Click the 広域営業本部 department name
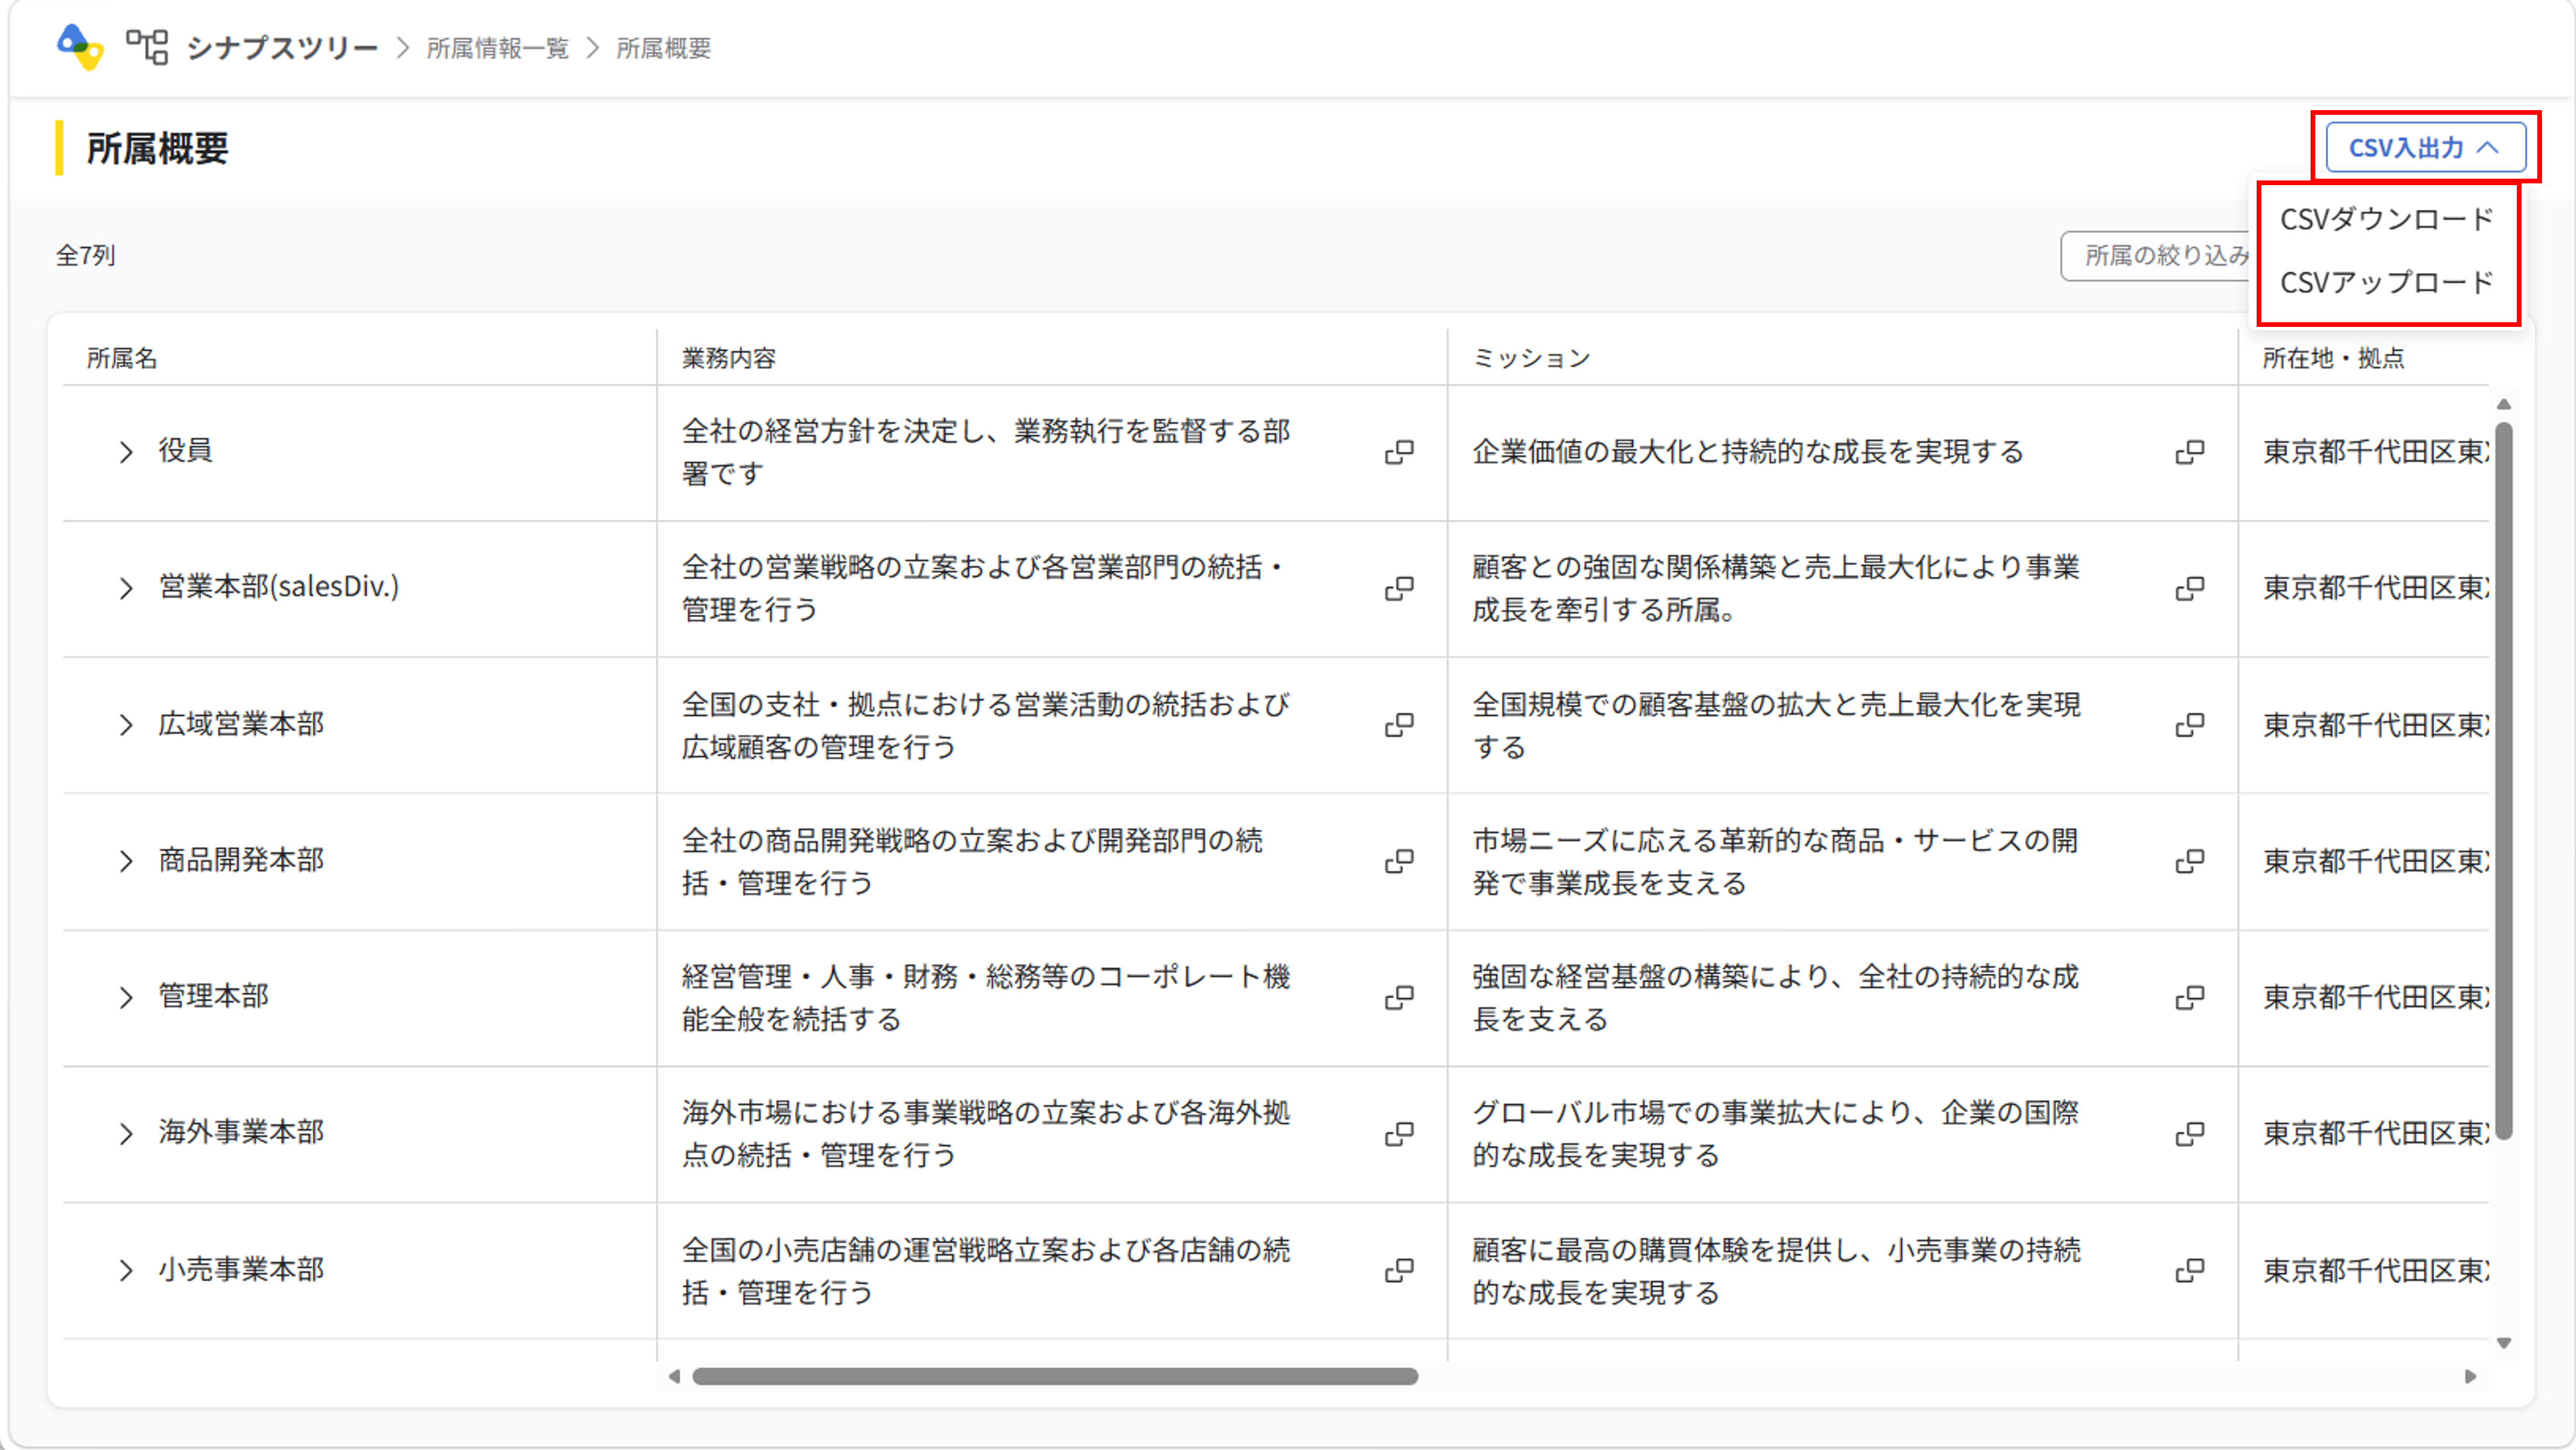Viewport: 2576px width, 1450px height. 241,724
